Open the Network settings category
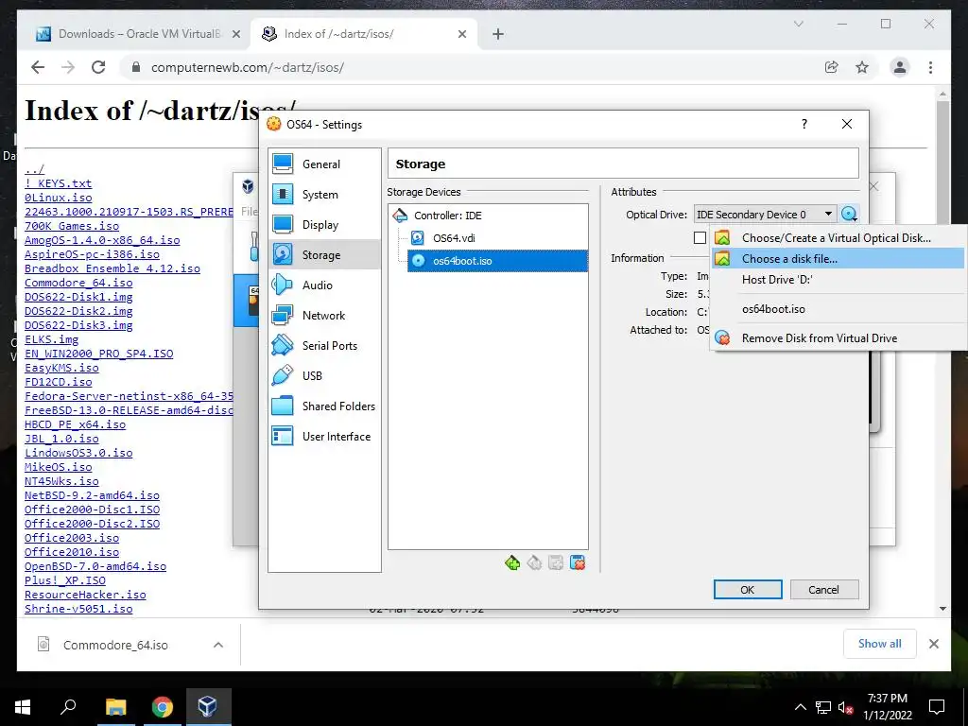 pos(324,316)
